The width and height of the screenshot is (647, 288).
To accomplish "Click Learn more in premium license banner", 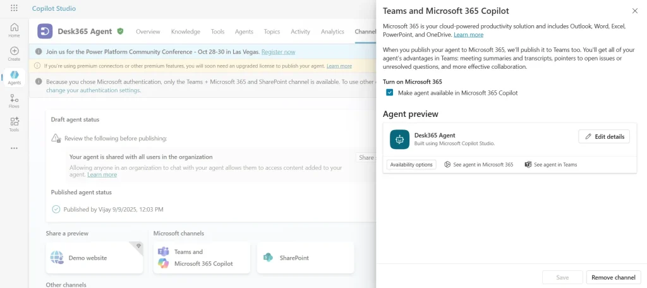I will pos(339,66).
